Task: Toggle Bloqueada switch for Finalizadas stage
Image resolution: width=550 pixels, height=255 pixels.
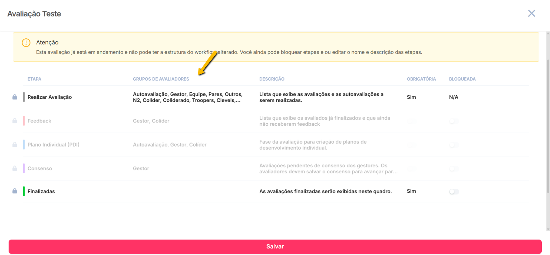Action: click(454, 192)
